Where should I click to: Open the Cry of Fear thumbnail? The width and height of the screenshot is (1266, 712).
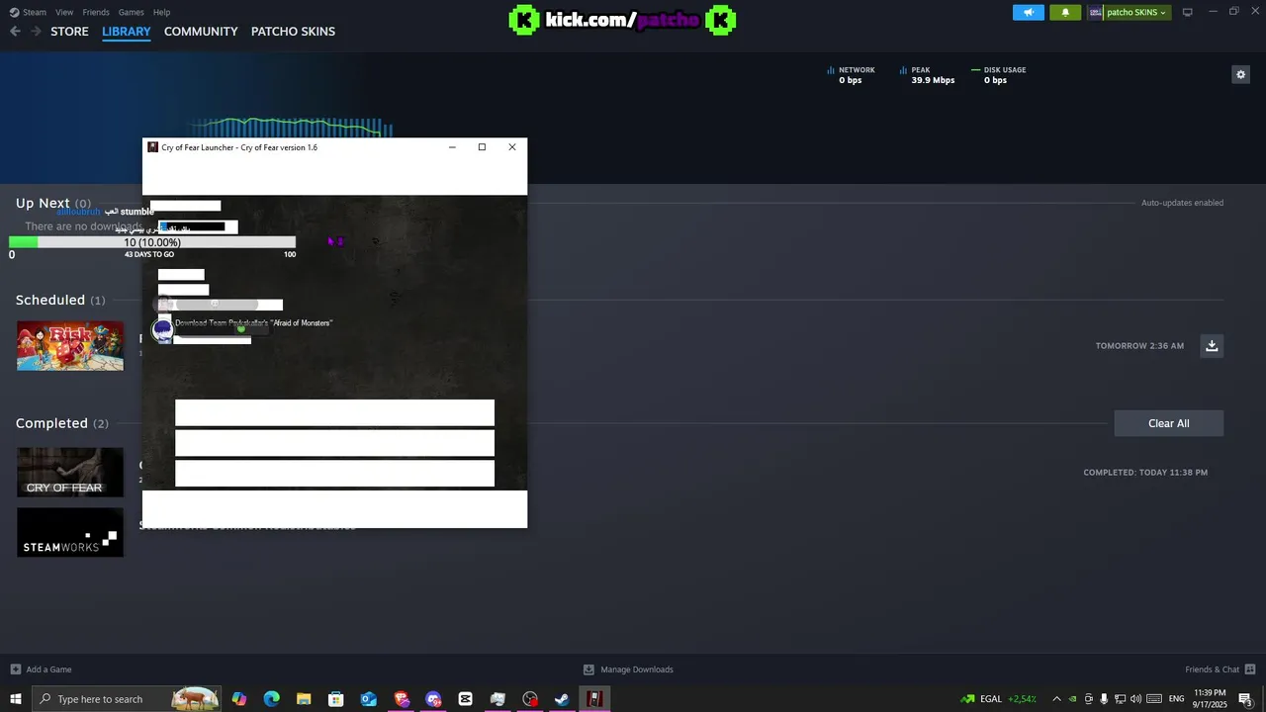[70, 472]
